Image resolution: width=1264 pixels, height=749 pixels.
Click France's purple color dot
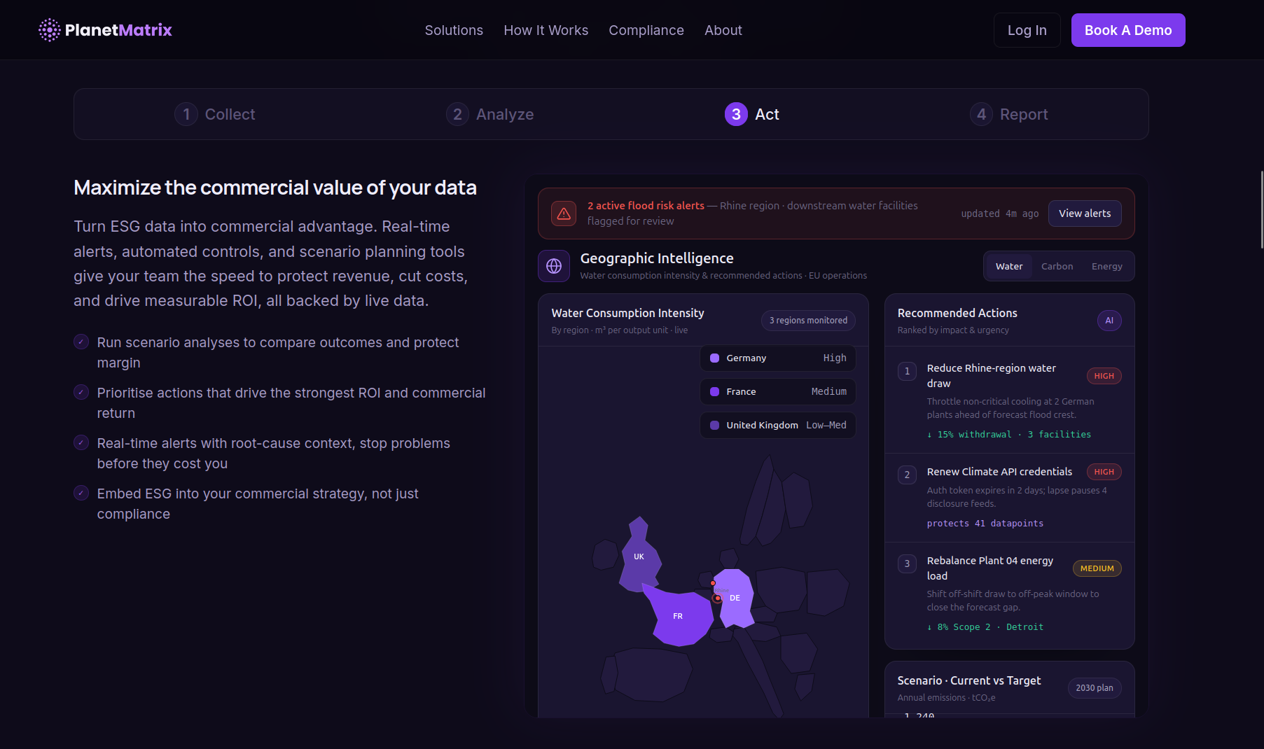pyautogui.click(x=714, y=391)
